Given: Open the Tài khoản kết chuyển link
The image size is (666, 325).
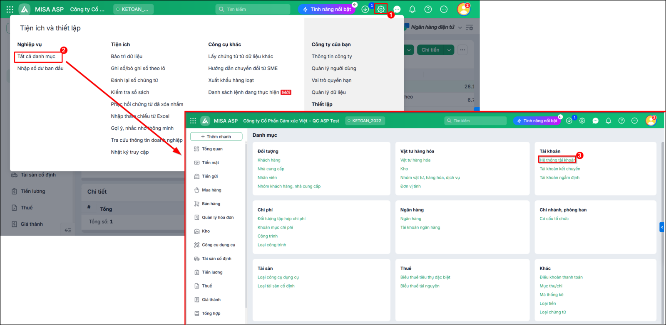Looking at the screenshot, I should 560,169.
